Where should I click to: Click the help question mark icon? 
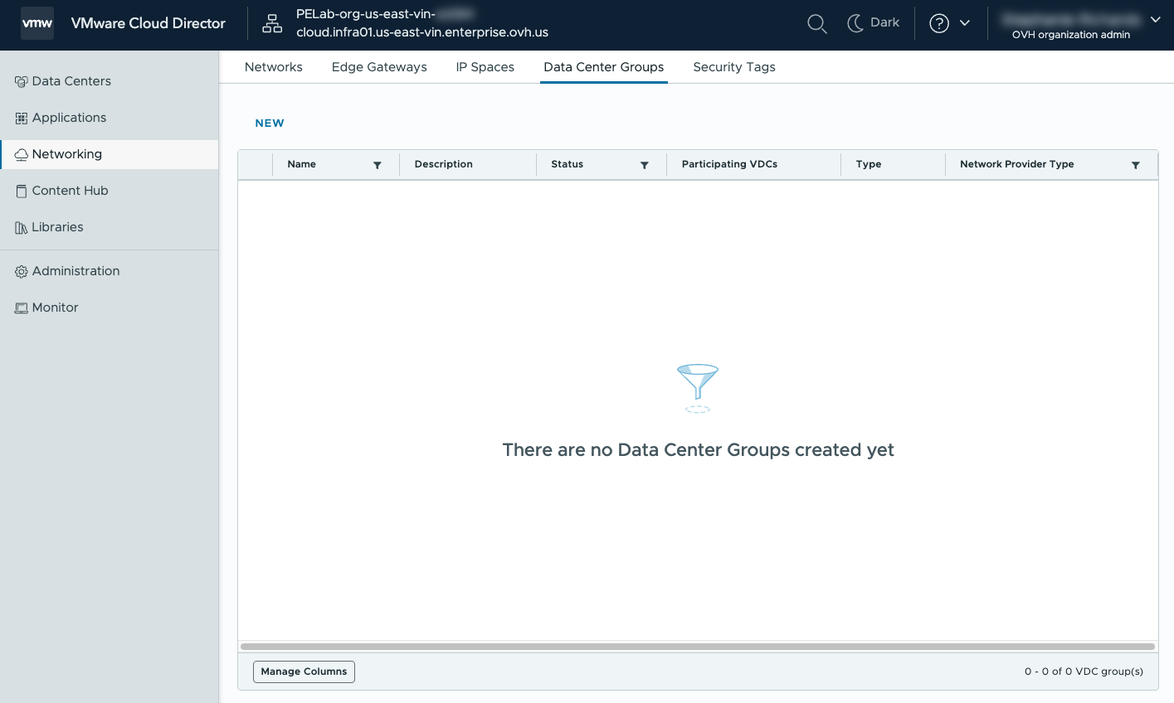939,23
